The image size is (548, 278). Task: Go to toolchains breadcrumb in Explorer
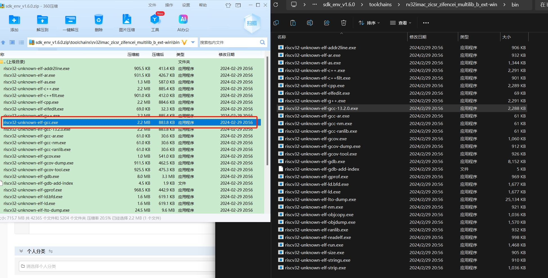(x=380, y=4)
